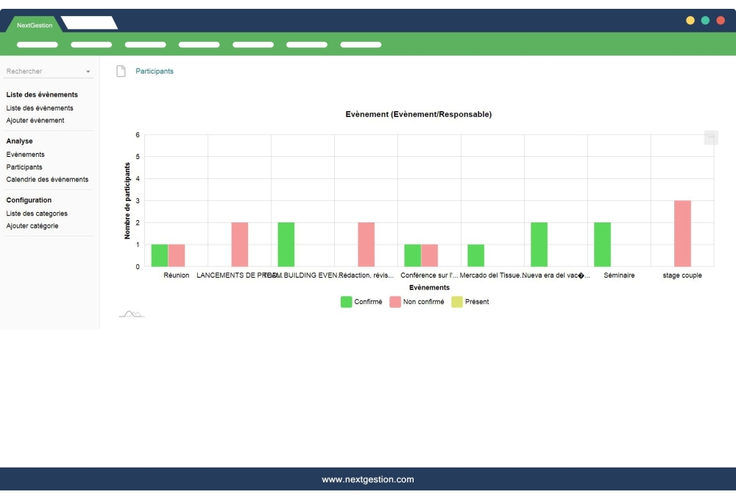Image resolution: width=736 pixels, height=500 pixels.
Task: Expand the Rechercher dropdown arrow
Action: [x=88, y=72]
